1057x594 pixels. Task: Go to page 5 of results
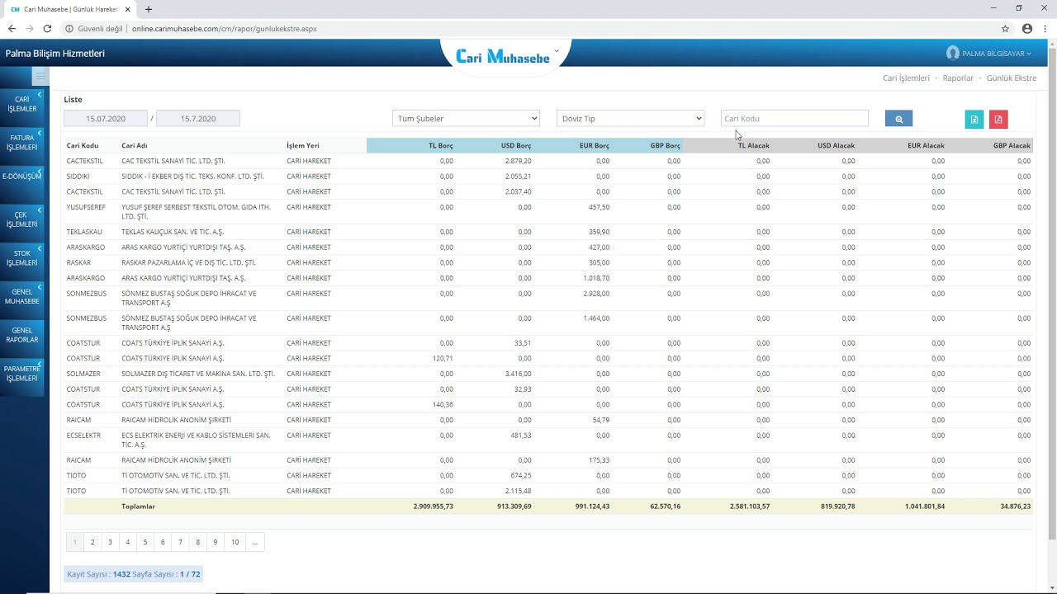145,542
